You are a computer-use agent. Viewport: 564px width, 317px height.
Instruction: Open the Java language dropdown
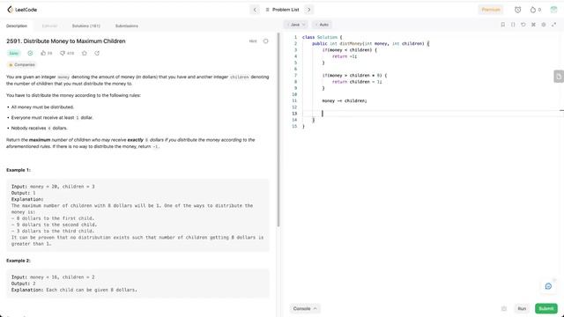click(x=296, y=25)
